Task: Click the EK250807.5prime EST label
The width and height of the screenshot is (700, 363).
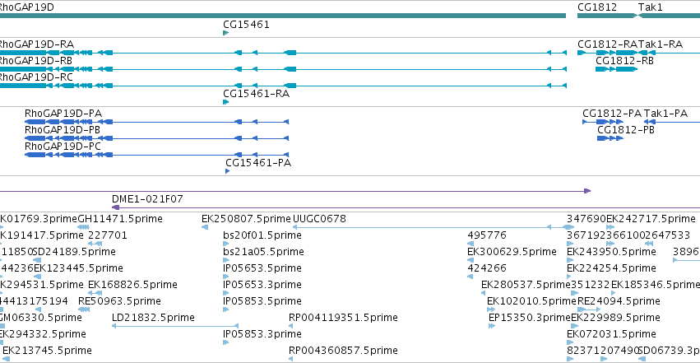Action: pos(246,219)
